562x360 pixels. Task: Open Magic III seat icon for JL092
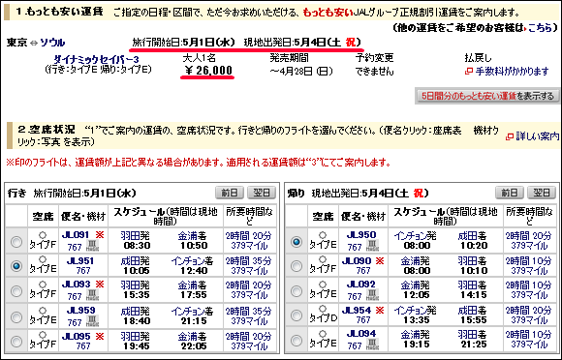[372, 295]
